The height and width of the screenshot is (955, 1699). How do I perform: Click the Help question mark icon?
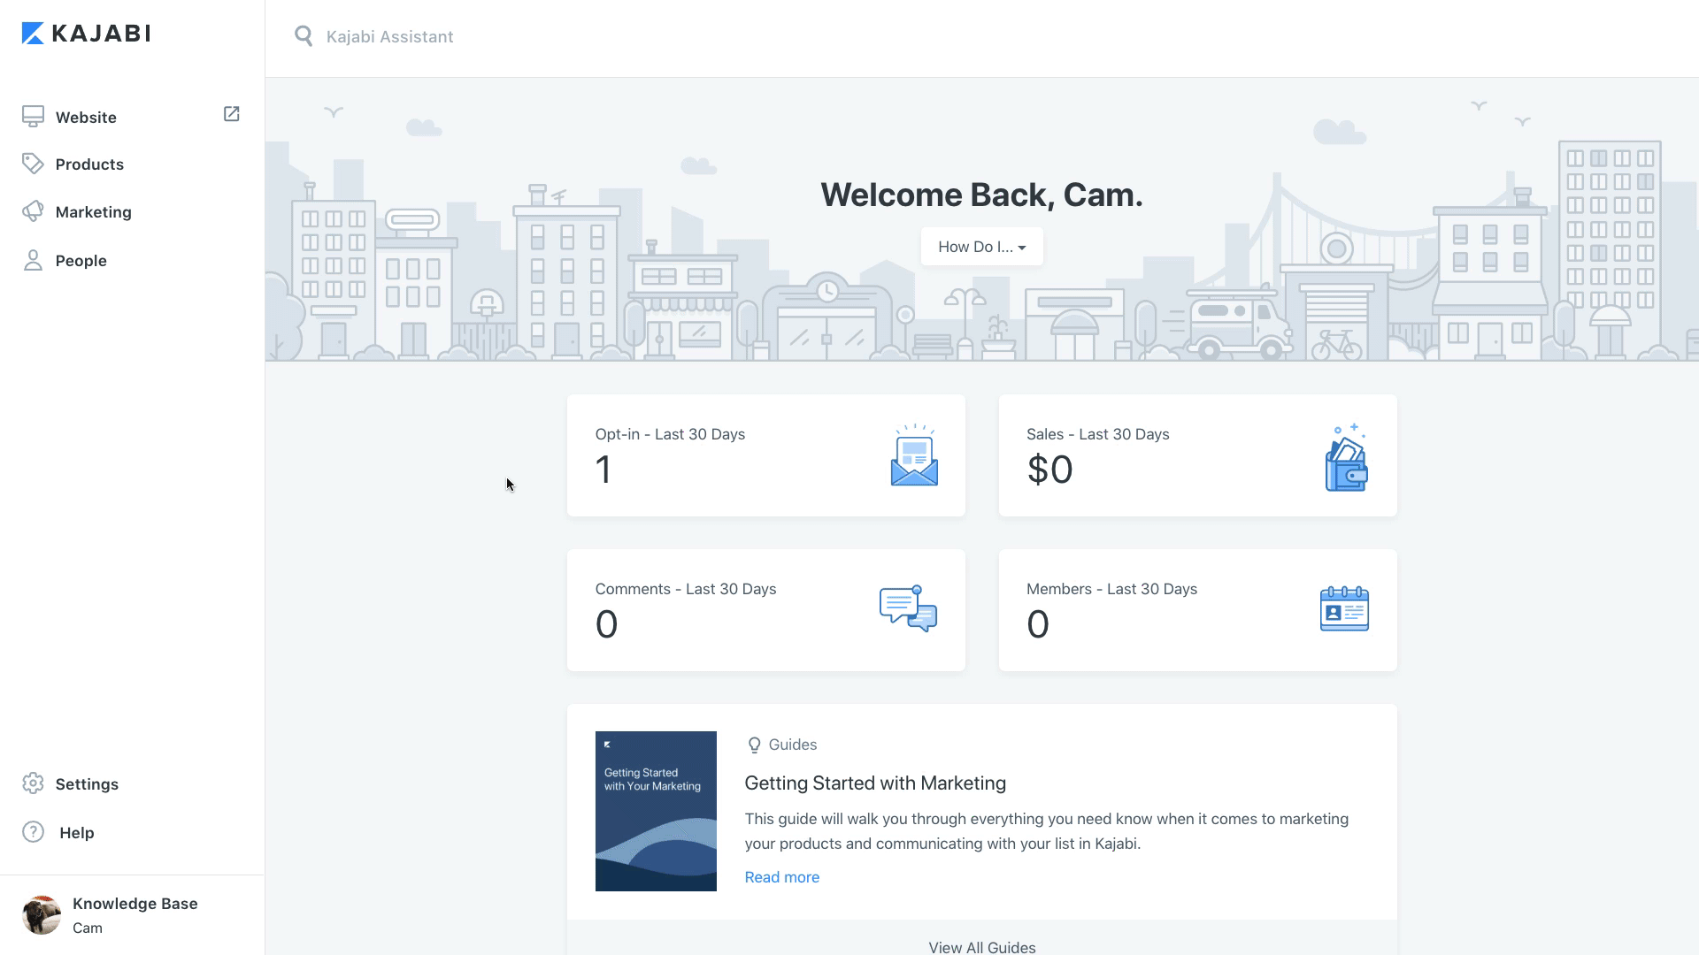point(33,832)
